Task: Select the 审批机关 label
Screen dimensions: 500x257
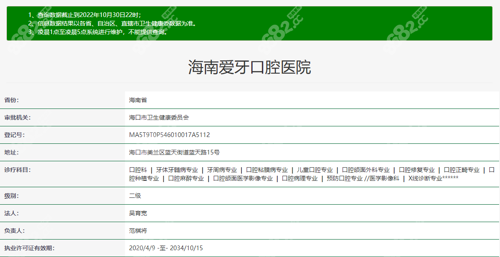Action: [x=17, y=117]
